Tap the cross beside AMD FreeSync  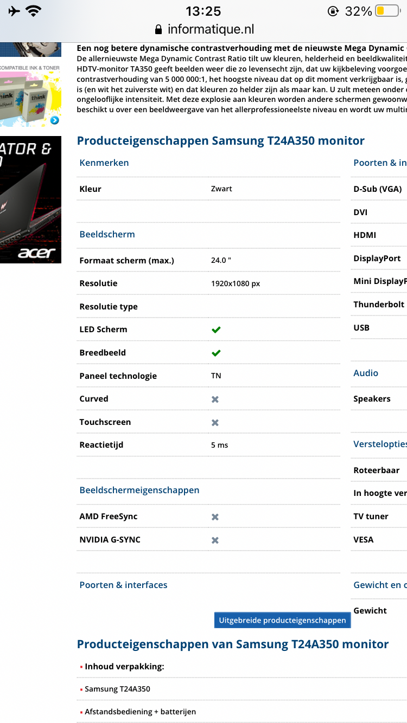coord(215,517)
